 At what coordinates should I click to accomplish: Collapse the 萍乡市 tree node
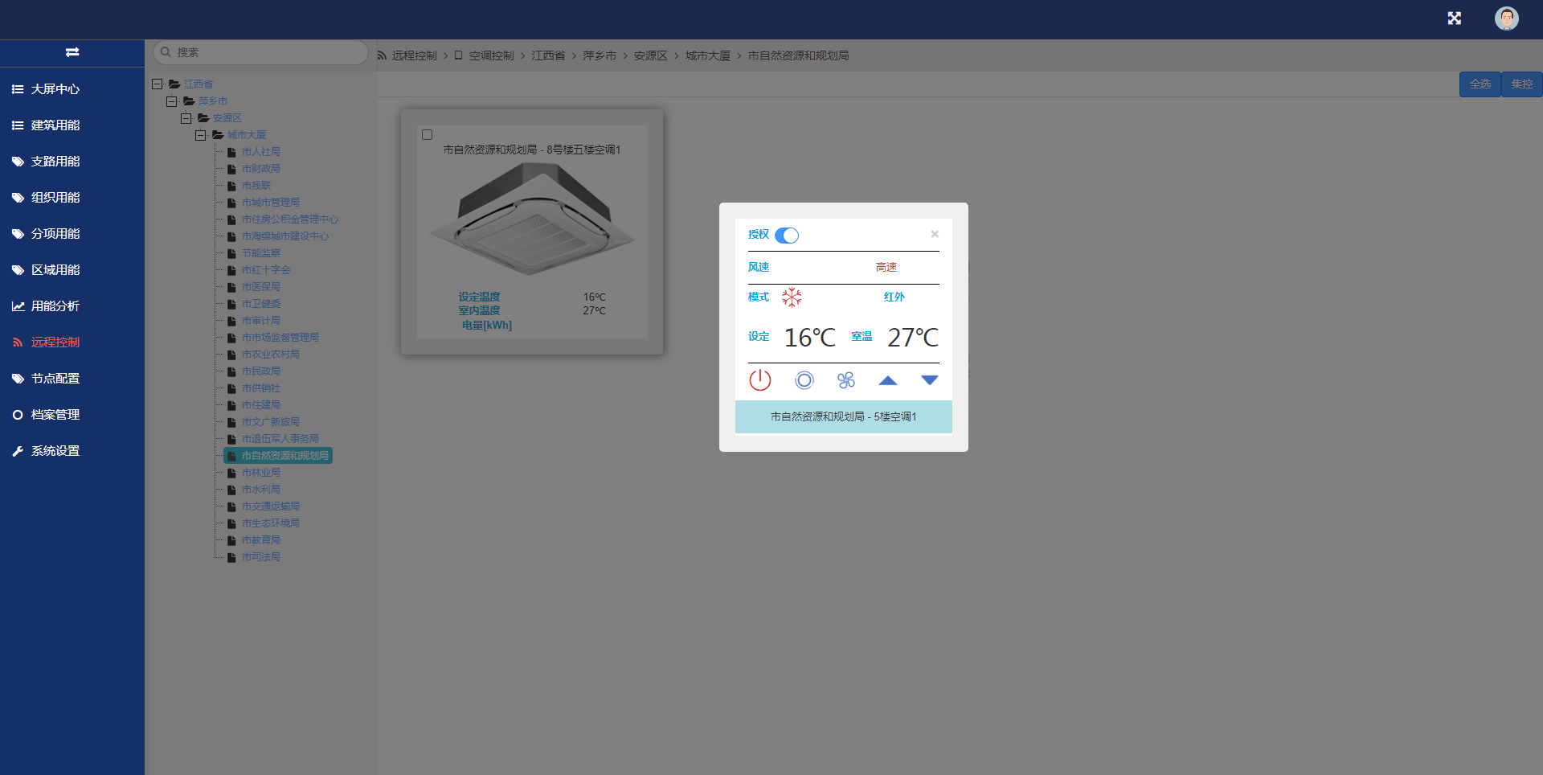click(172, 101)
